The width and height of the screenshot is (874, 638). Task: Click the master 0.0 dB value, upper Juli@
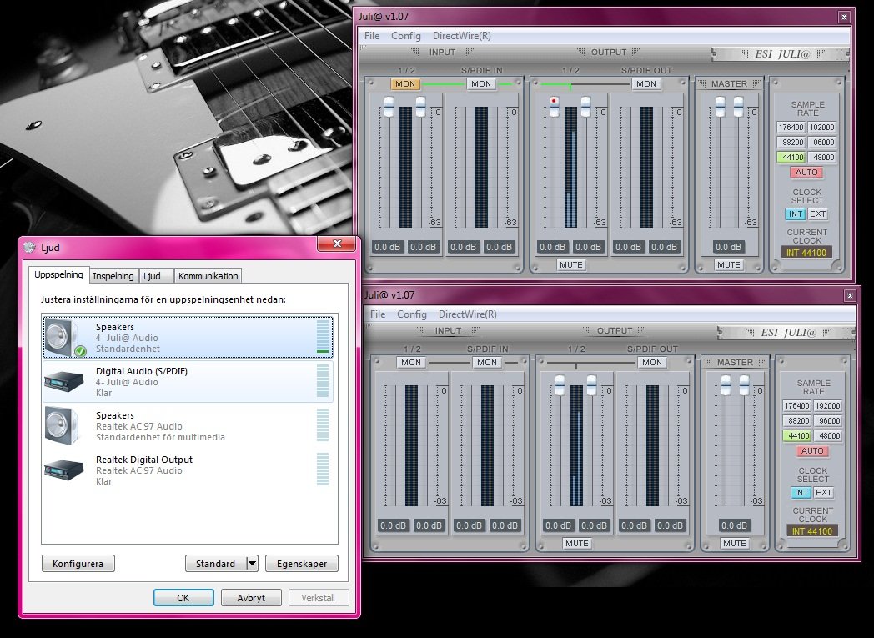pos(729,247)
